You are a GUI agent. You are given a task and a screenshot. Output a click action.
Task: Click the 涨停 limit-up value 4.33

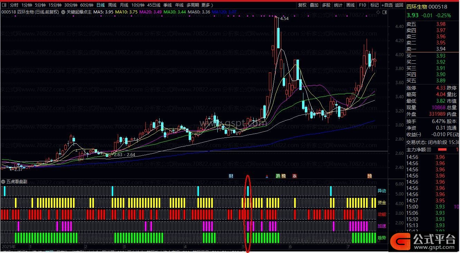coord(441,88)
